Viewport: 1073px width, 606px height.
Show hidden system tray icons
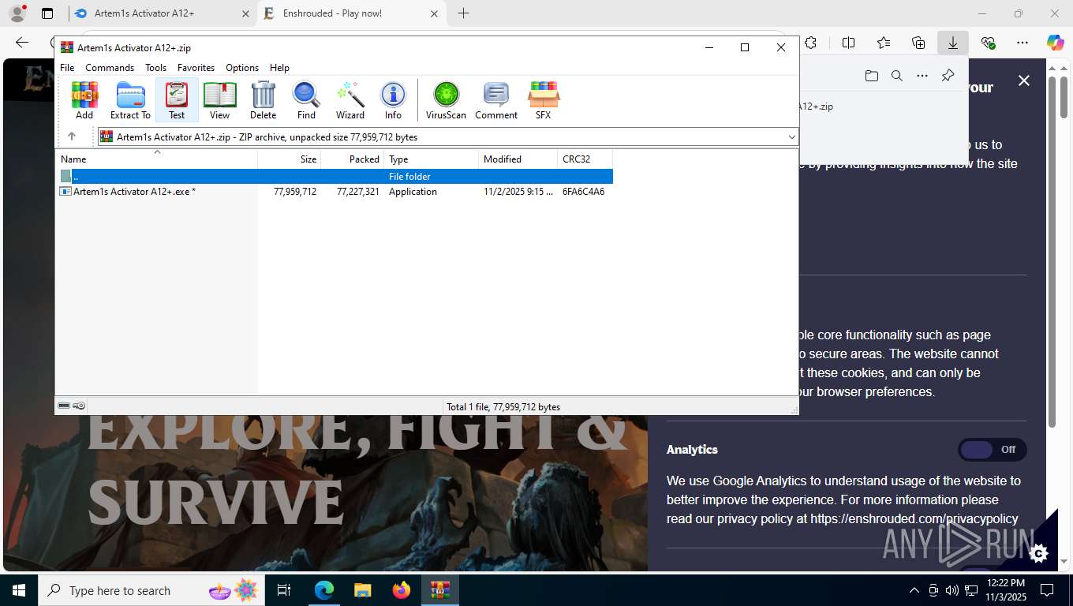[x=914, y=590]
